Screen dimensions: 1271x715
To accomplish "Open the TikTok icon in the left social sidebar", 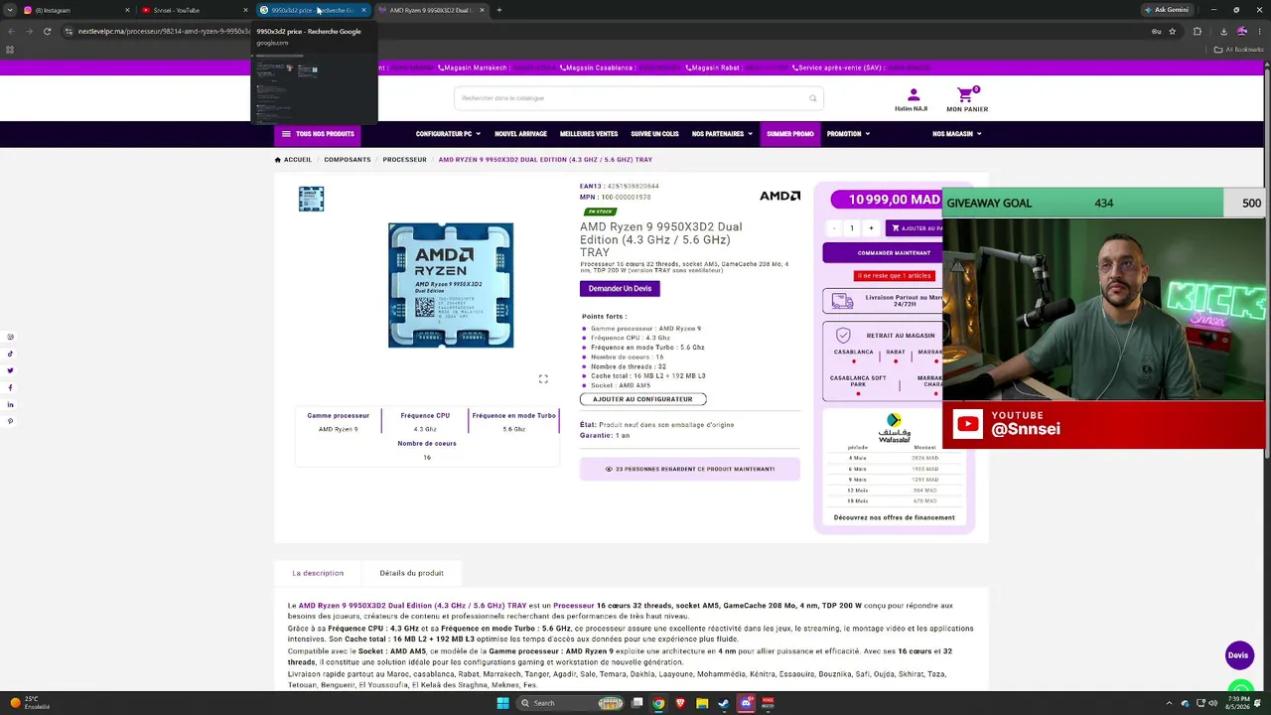I will click(11, 354).
